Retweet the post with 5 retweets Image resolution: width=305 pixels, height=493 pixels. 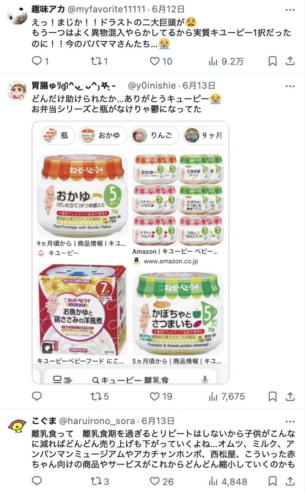click(97, 396)
